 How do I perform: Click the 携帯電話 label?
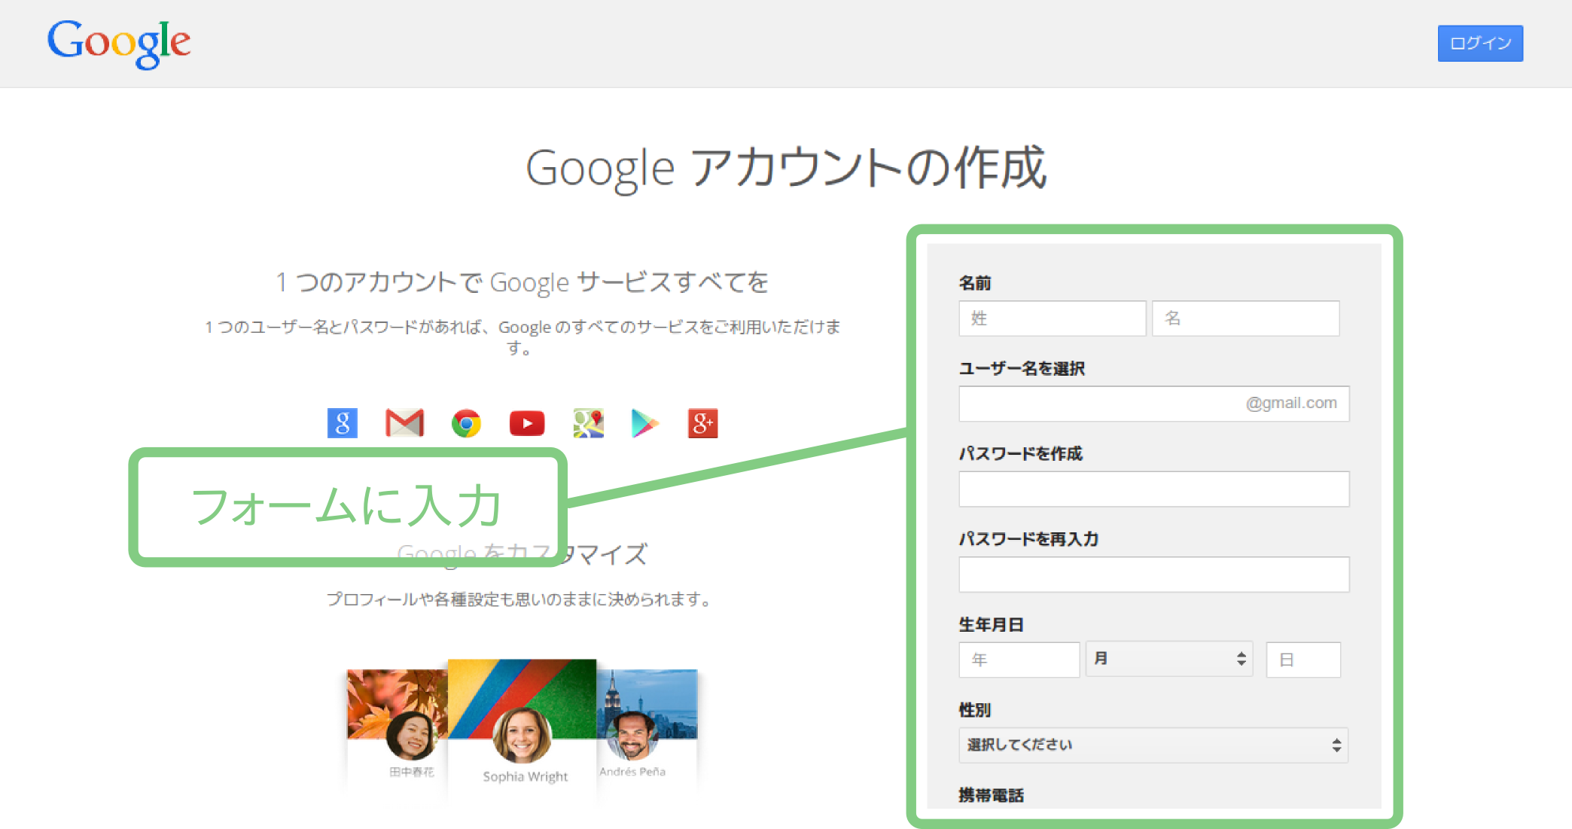pyautogui.click(x=991, y=795)
